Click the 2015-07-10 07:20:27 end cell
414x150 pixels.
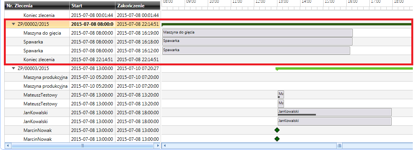pos(138,68)
